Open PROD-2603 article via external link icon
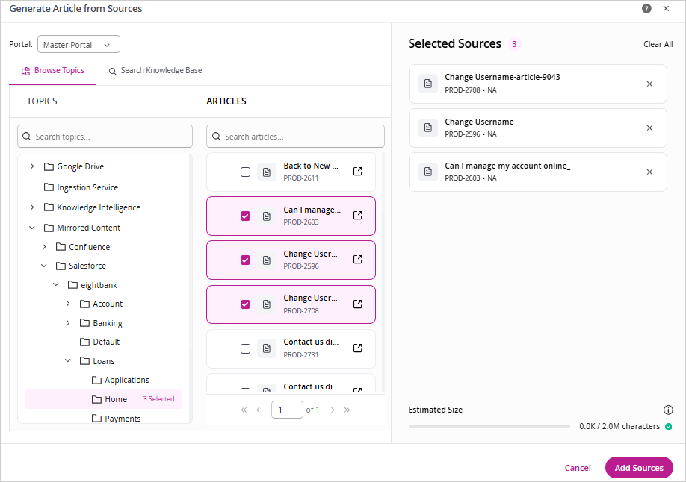Image resolution: width=686 pixels, height=482 pixels. click(x=357, y=216)
